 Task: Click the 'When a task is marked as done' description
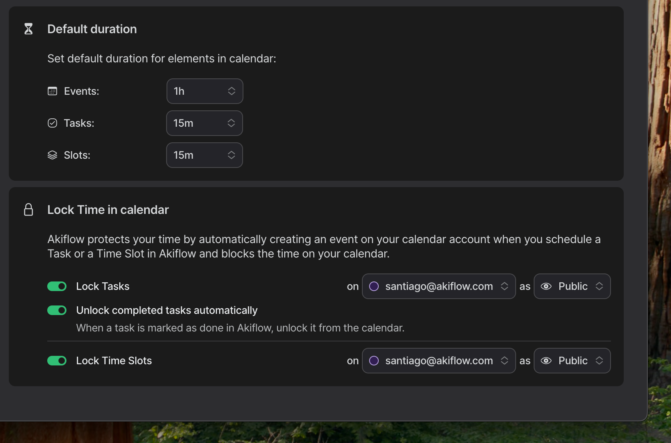coord(240,328)
